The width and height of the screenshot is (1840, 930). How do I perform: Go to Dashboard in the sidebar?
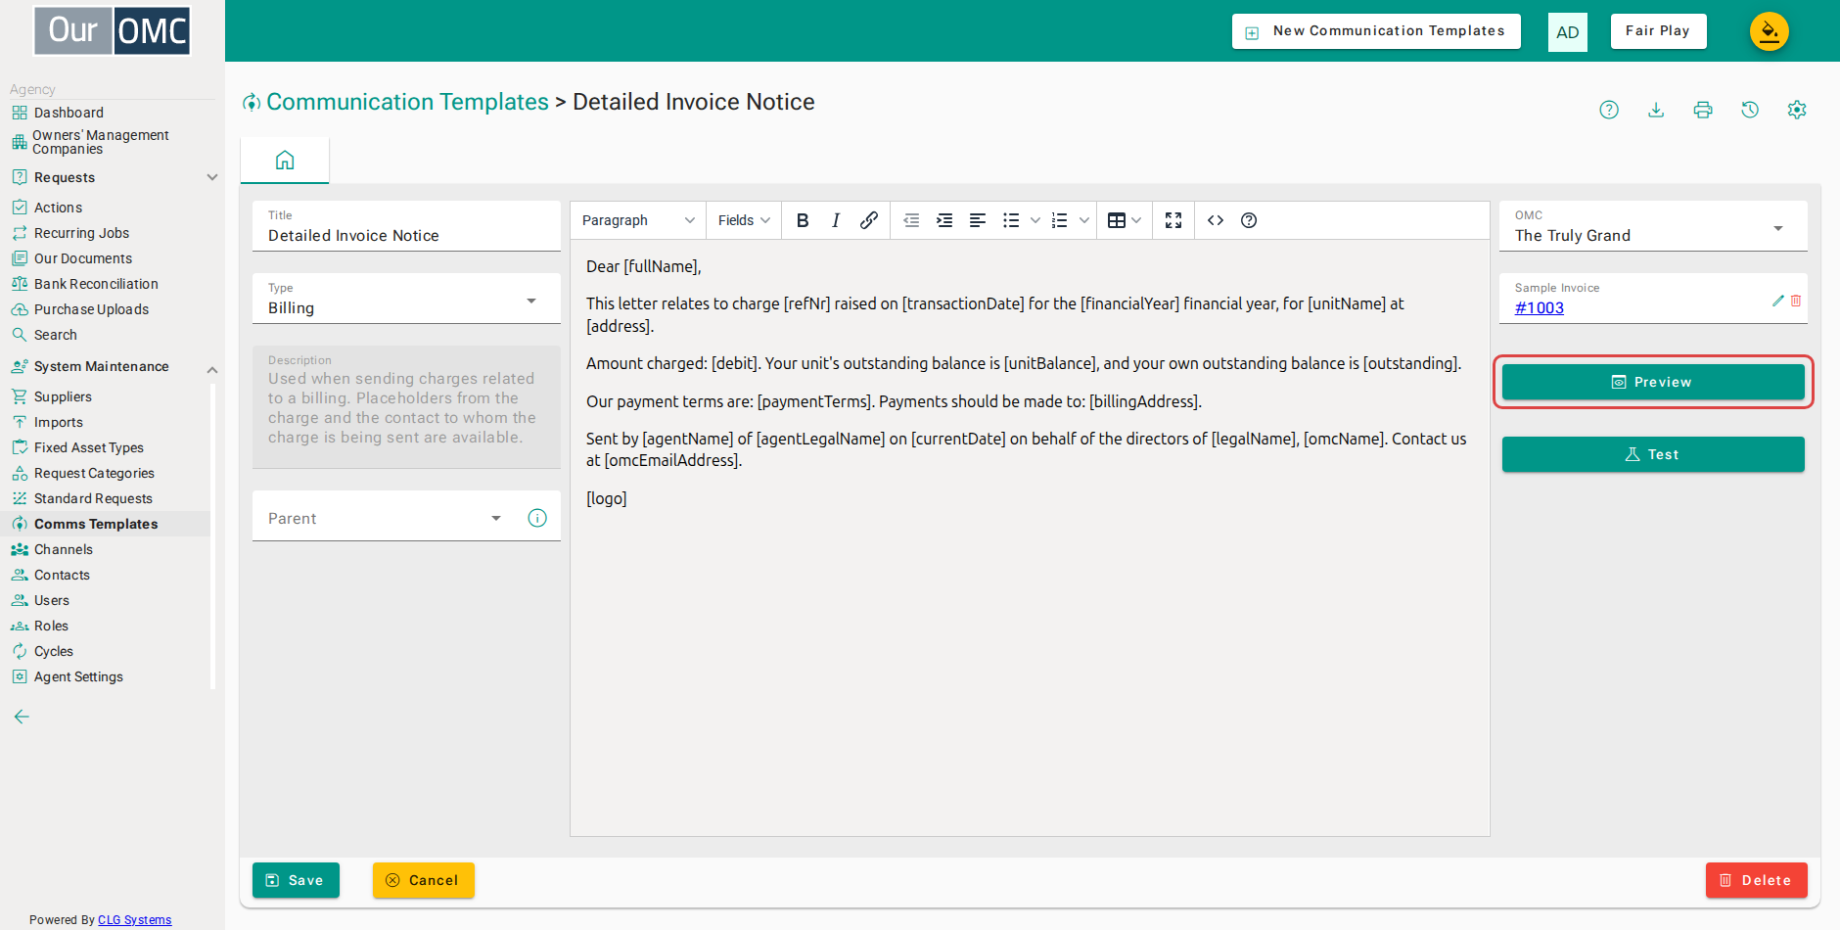point(69,113)
